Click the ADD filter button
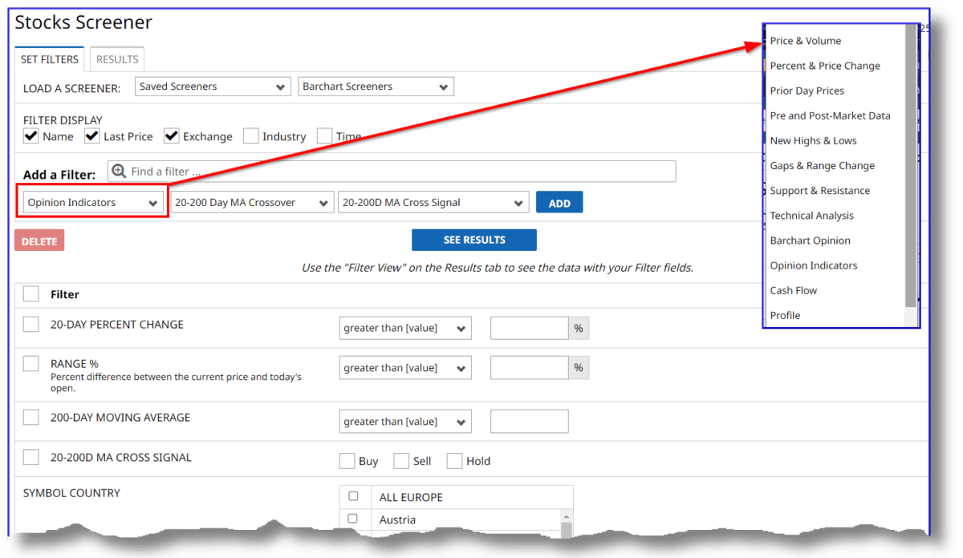 [x=559, y=202]
